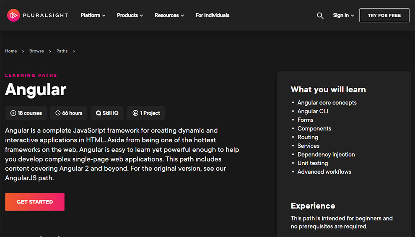
Task: Click the What you will learn heading
Action: (x=328, y=89)
